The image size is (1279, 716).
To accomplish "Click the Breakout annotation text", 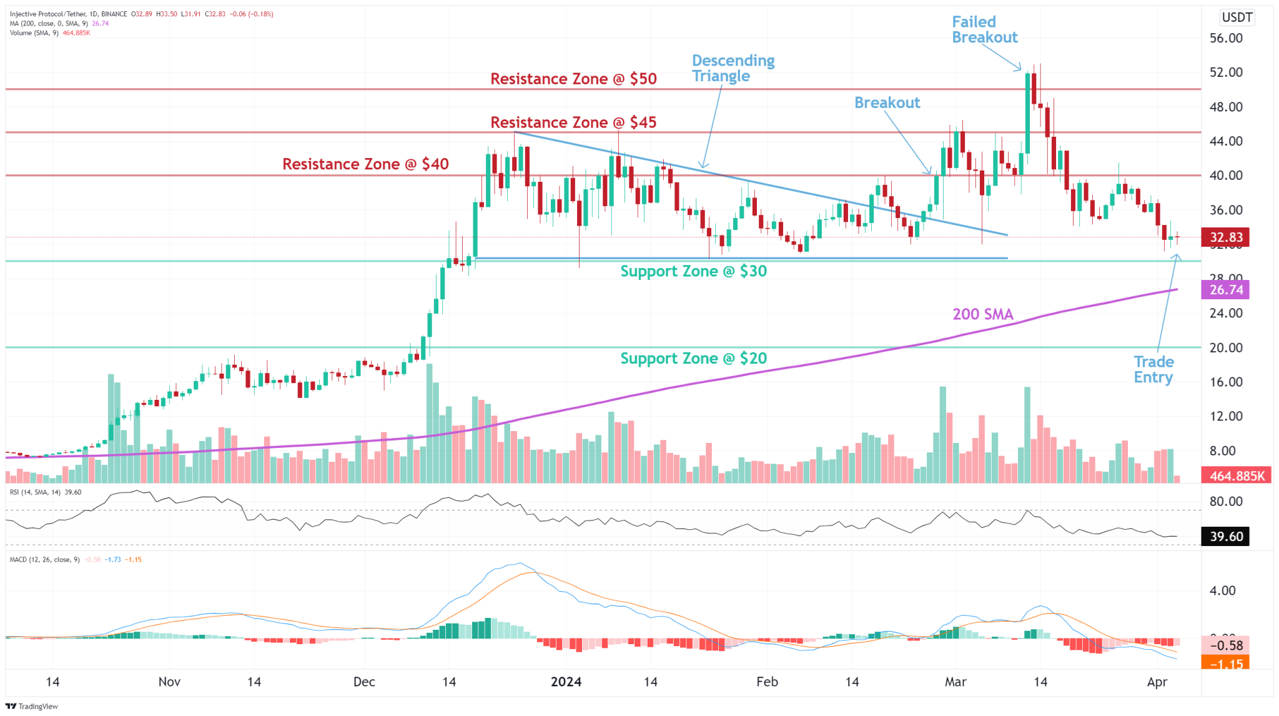I will 887,102.
